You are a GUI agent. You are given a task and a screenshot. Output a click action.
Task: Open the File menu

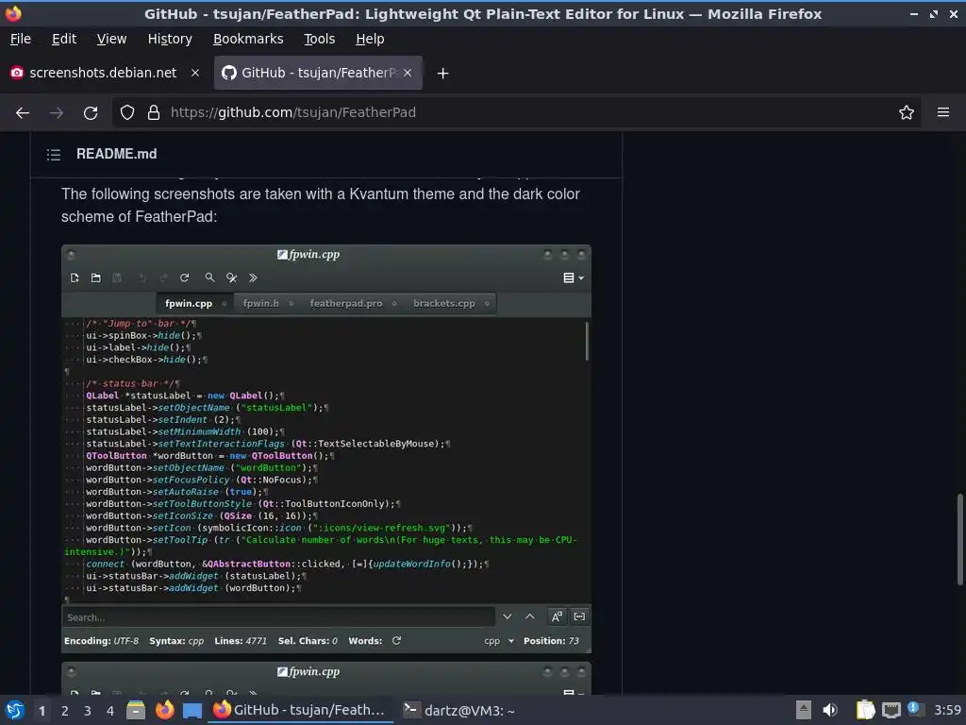21,39
